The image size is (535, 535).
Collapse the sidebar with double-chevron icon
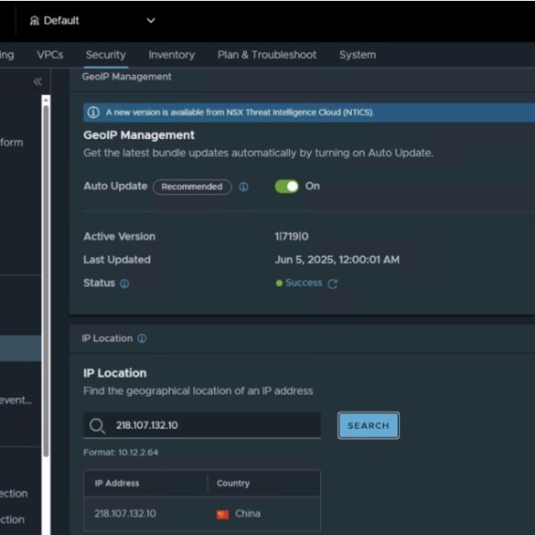click(37, 81)
